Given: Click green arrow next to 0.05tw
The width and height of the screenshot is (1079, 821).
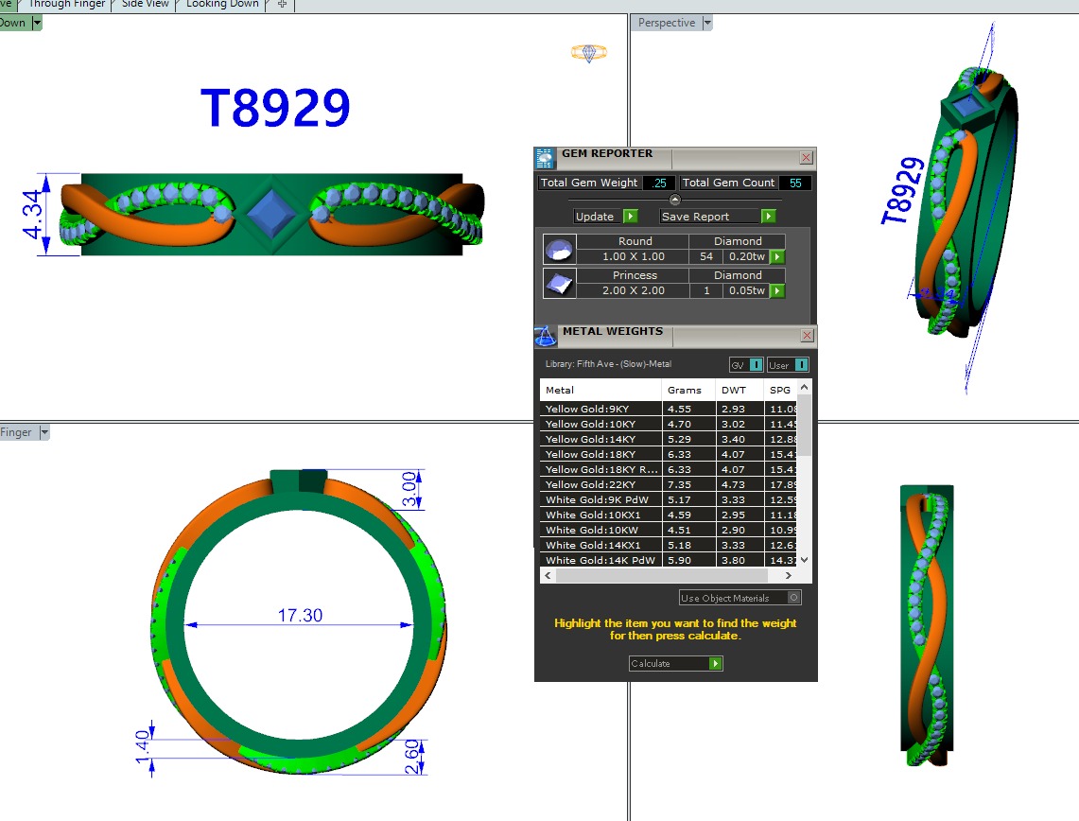Looking at the screenshot, I should pos(777,290).
